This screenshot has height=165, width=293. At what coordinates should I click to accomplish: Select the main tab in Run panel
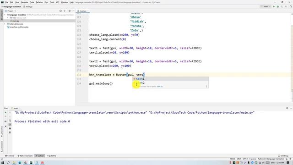click(x=16, y=108)
